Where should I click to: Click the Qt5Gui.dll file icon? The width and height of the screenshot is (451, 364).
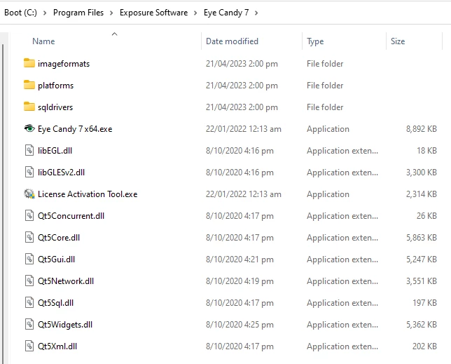tap(29, 259)
